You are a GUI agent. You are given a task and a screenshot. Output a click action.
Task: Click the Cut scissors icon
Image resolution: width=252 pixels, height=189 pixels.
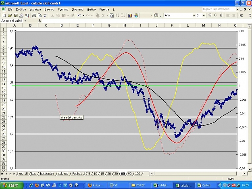tap(52, 15)
